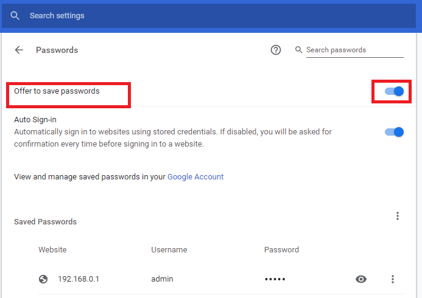Image resolution: width=422 pixels, height=298 pixels.
Task: Click the magnifier icon beside Search passwords
Action: [298, 50]
